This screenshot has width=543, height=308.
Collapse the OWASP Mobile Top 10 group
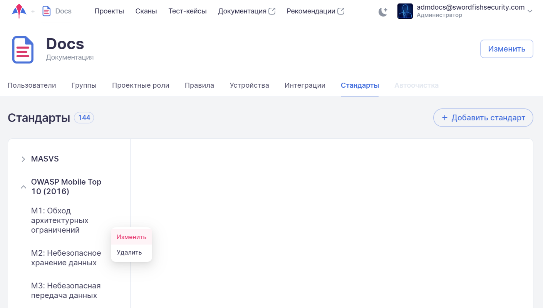23,187
